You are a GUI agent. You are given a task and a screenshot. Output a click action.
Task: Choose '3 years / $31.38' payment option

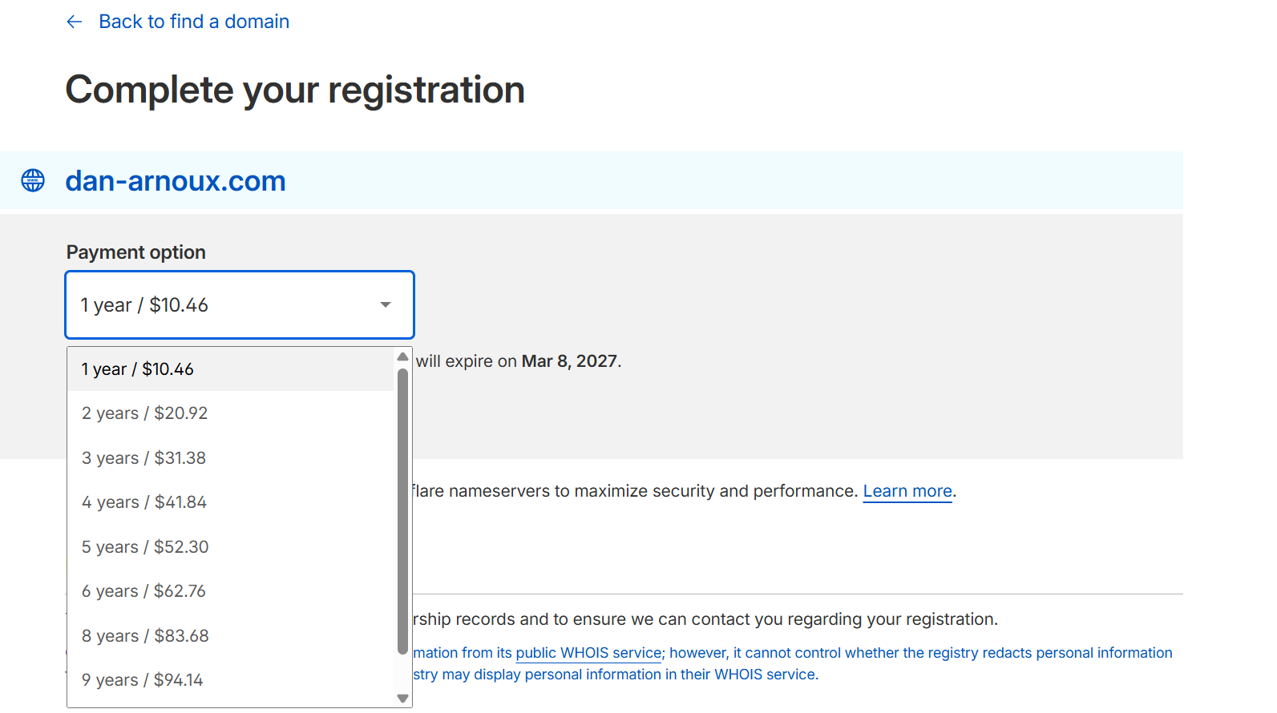point(144,458)
